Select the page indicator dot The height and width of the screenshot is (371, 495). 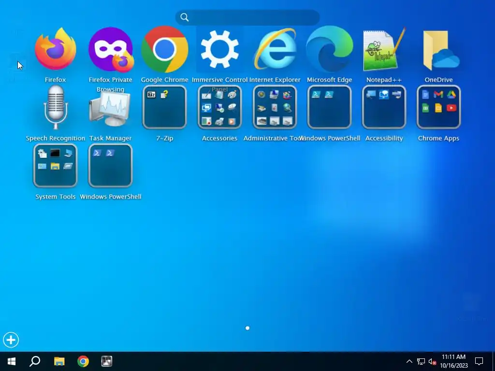247,328
